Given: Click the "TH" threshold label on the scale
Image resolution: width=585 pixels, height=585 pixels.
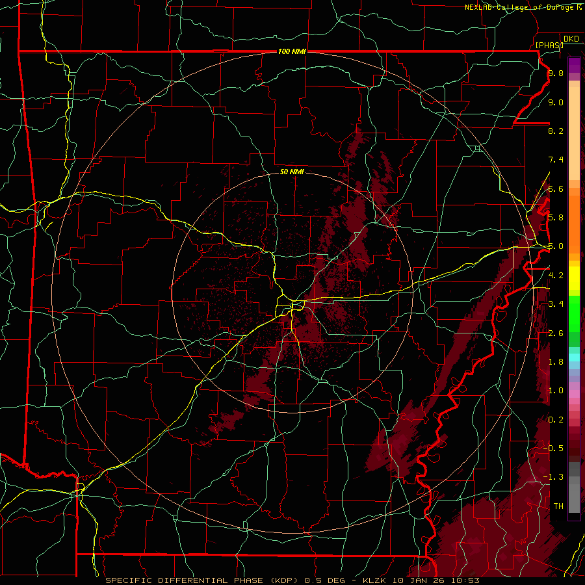Looking at the screenshot, I should [558, 506].
